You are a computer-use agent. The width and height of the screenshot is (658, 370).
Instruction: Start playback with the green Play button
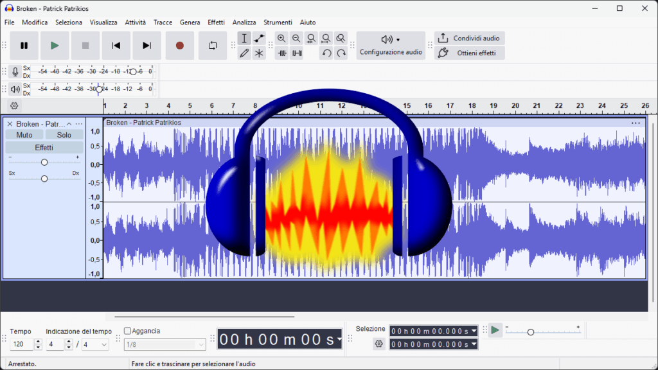[55, 46]
